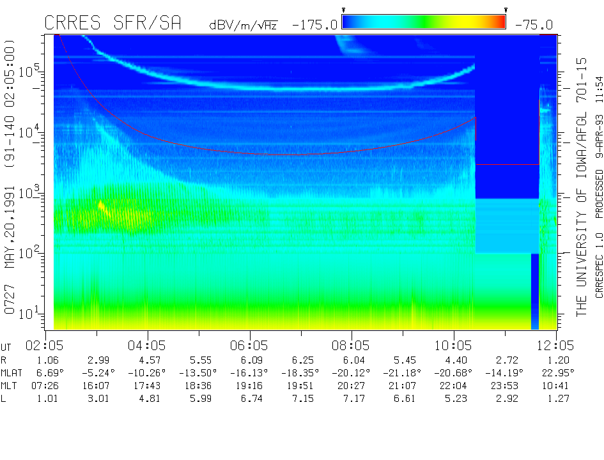Click the 10² frequency axis label
604x460 pixels.
[29, 252]
